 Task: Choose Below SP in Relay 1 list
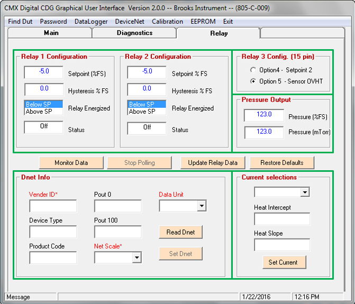click(43, 104)
